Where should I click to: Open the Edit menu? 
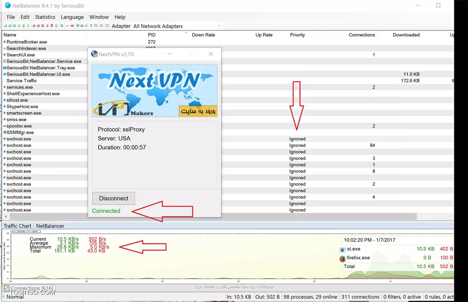click(25, 17)
